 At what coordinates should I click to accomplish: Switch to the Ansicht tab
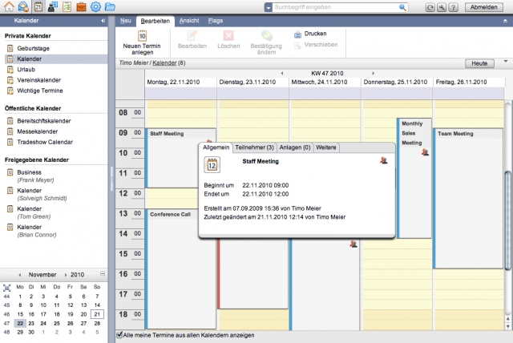coord(189,20)
